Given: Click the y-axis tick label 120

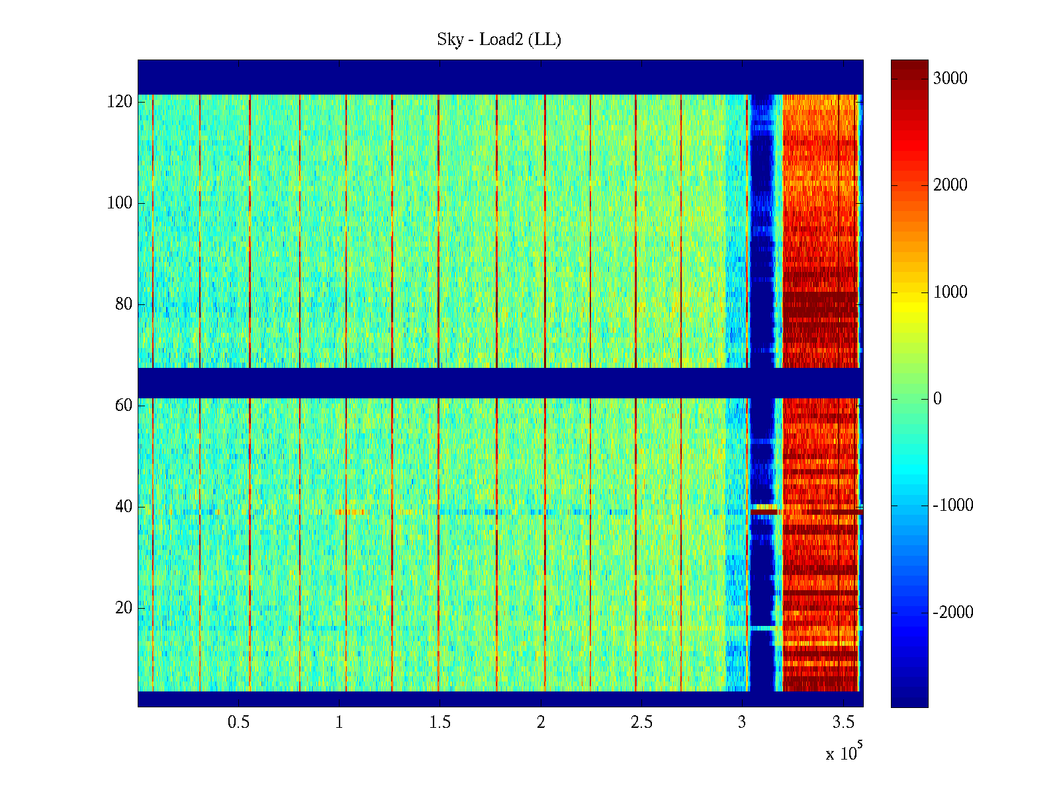Looking at the screenshot, I should click(x=119, y=102).
